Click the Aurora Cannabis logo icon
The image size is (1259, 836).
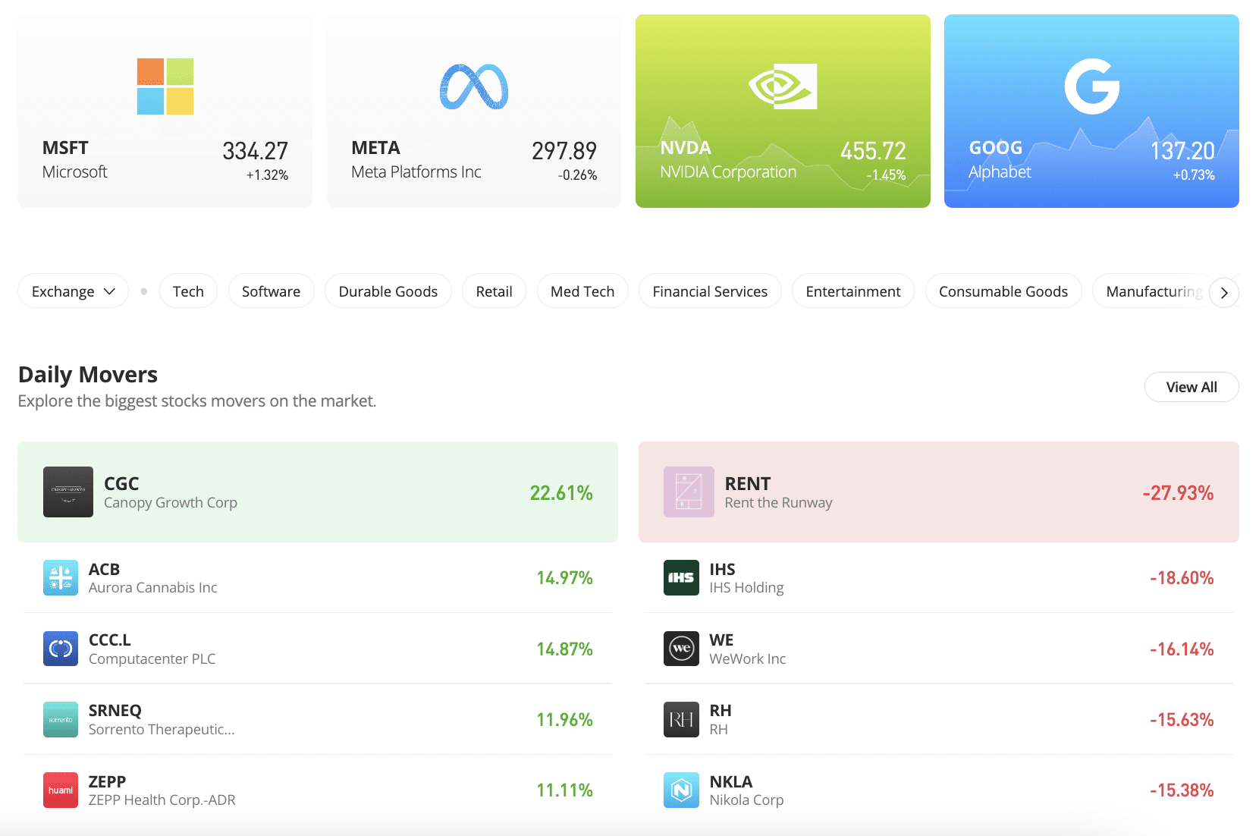tap(61, 577)
